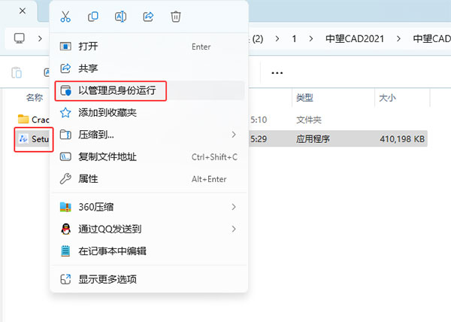Choose 以管理员身份运行 (Run as administrator)

coord(149,90)
